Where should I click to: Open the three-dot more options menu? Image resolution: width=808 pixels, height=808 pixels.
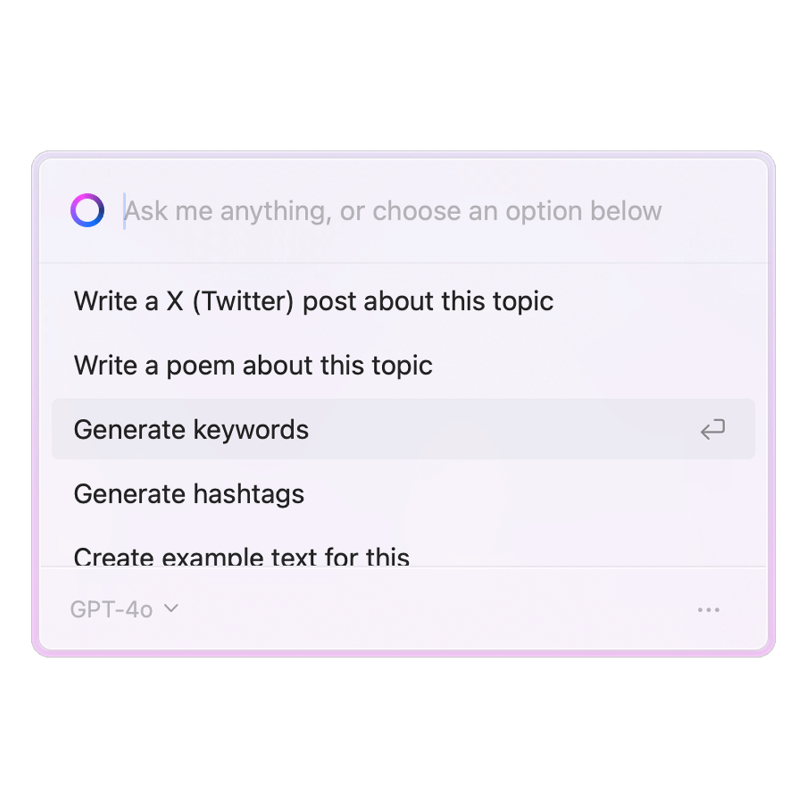(x=708, y=610)
